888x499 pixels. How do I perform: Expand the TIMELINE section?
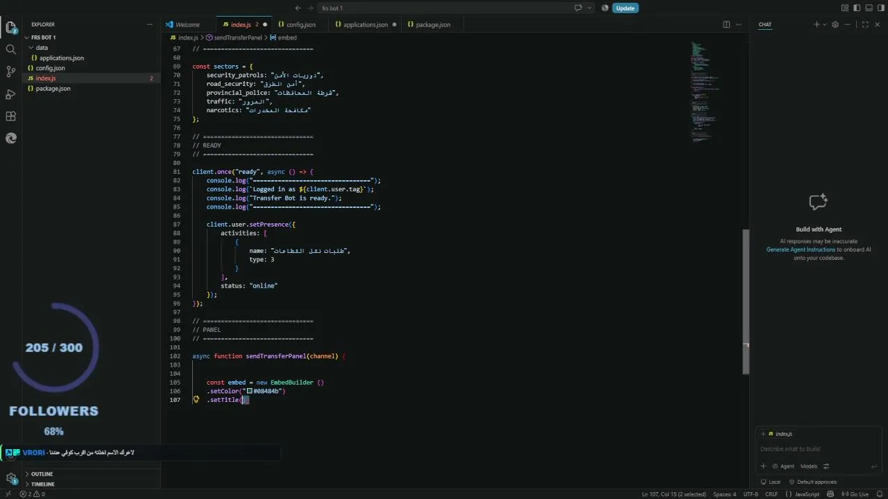coord(90,484)
